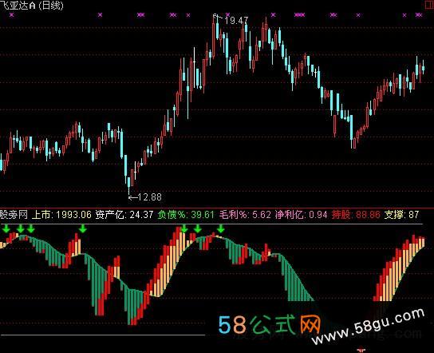This screenshot has width=434, height=353.
Task: Click the rightmost green down arrow signal
Action: pyautogui.click(x=221, y=228)
